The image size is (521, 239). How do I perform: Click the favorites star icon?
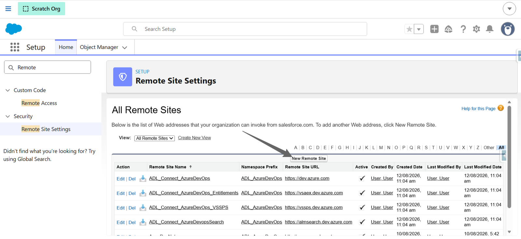pos(409,29)
